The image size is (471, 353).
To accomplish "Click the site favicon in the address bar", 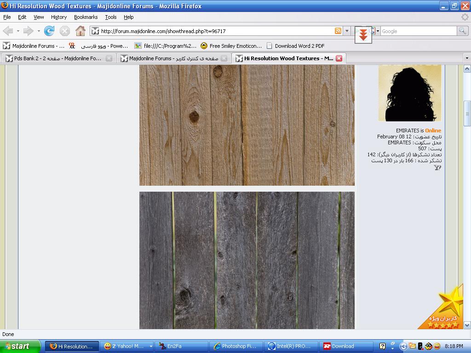I will pyautogui.click(x=95, y=31).
